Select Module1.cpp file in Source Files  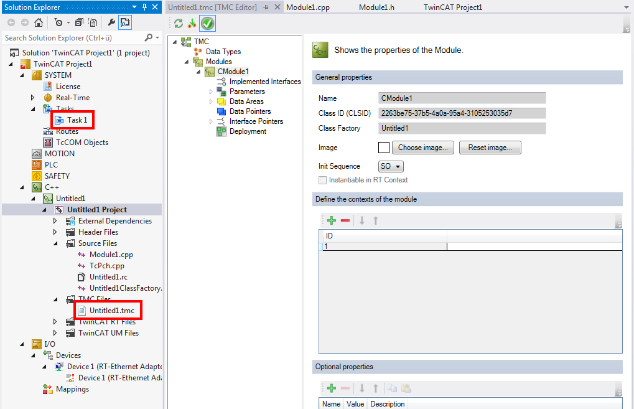tap(111, 255)
